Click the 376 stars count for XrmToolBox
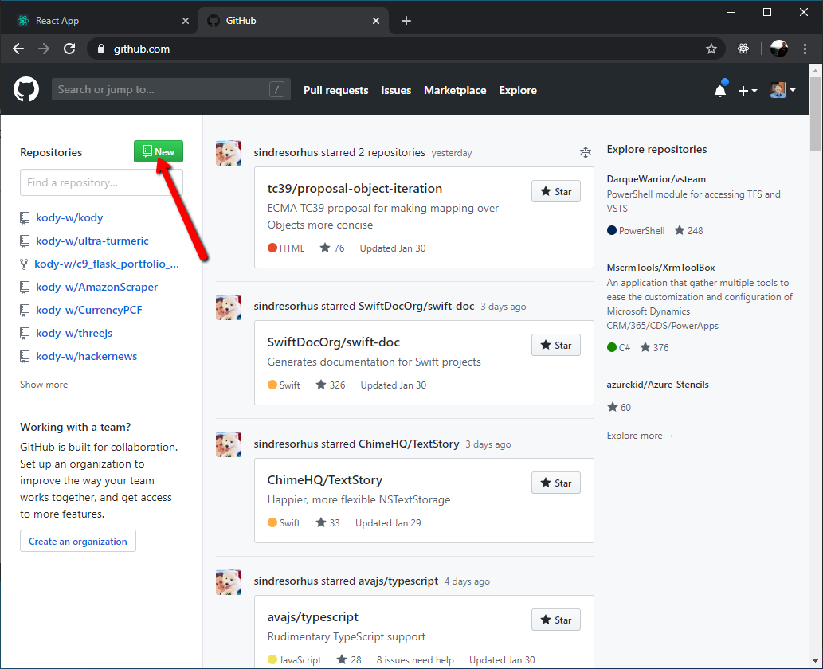 [655, 347]
